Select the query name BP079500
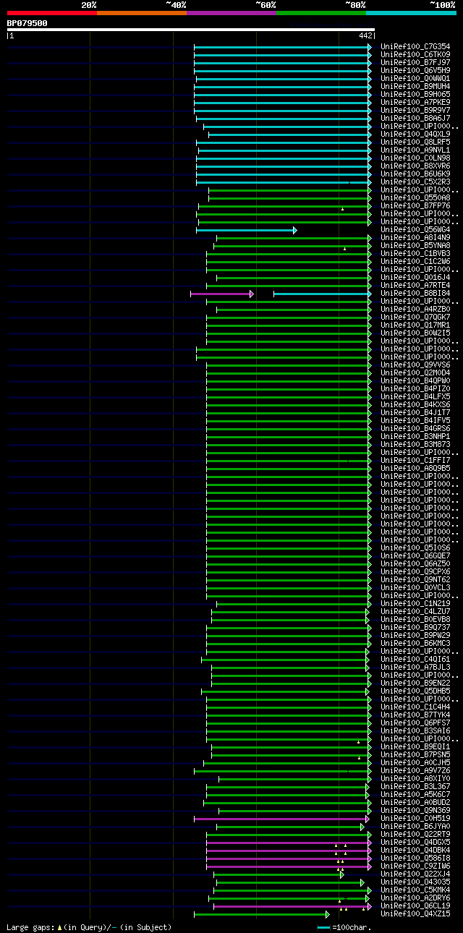 [x=27, y=23]
